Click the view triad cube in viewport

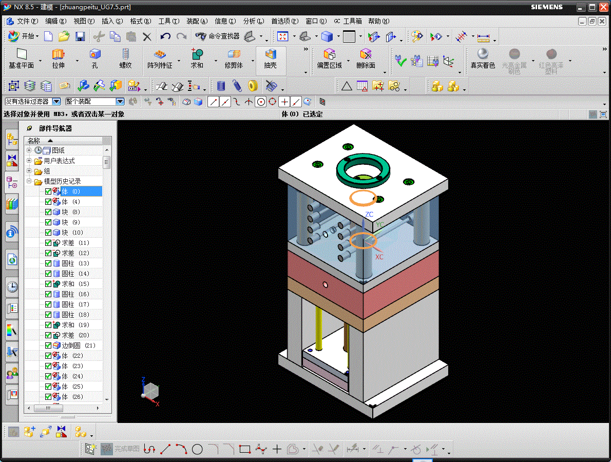pyautogui.click(x=150, y=391)
